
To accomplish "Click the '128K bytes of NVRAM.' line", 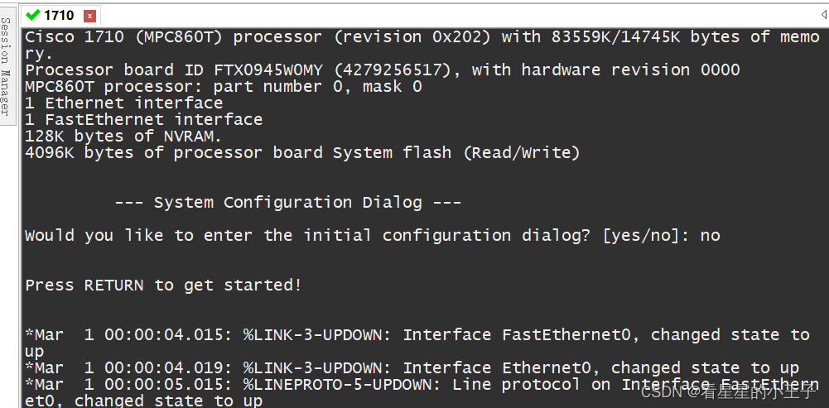I will (x=123, y=137).
